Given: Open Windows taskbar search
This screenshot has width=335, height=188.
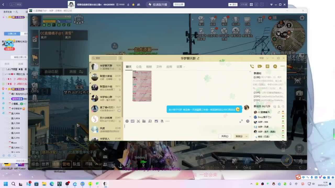Looking at the screenshot, I should click(13, 184).
